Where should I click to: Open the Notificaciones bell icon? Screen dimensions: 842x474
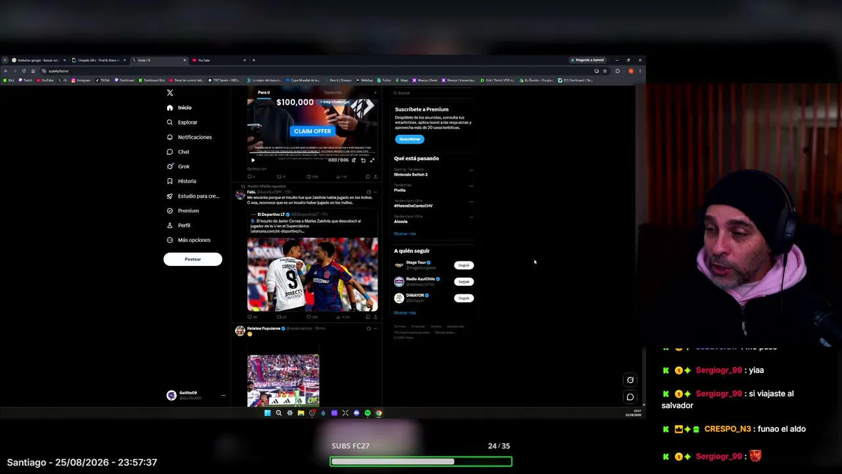(x=170, y=137)
